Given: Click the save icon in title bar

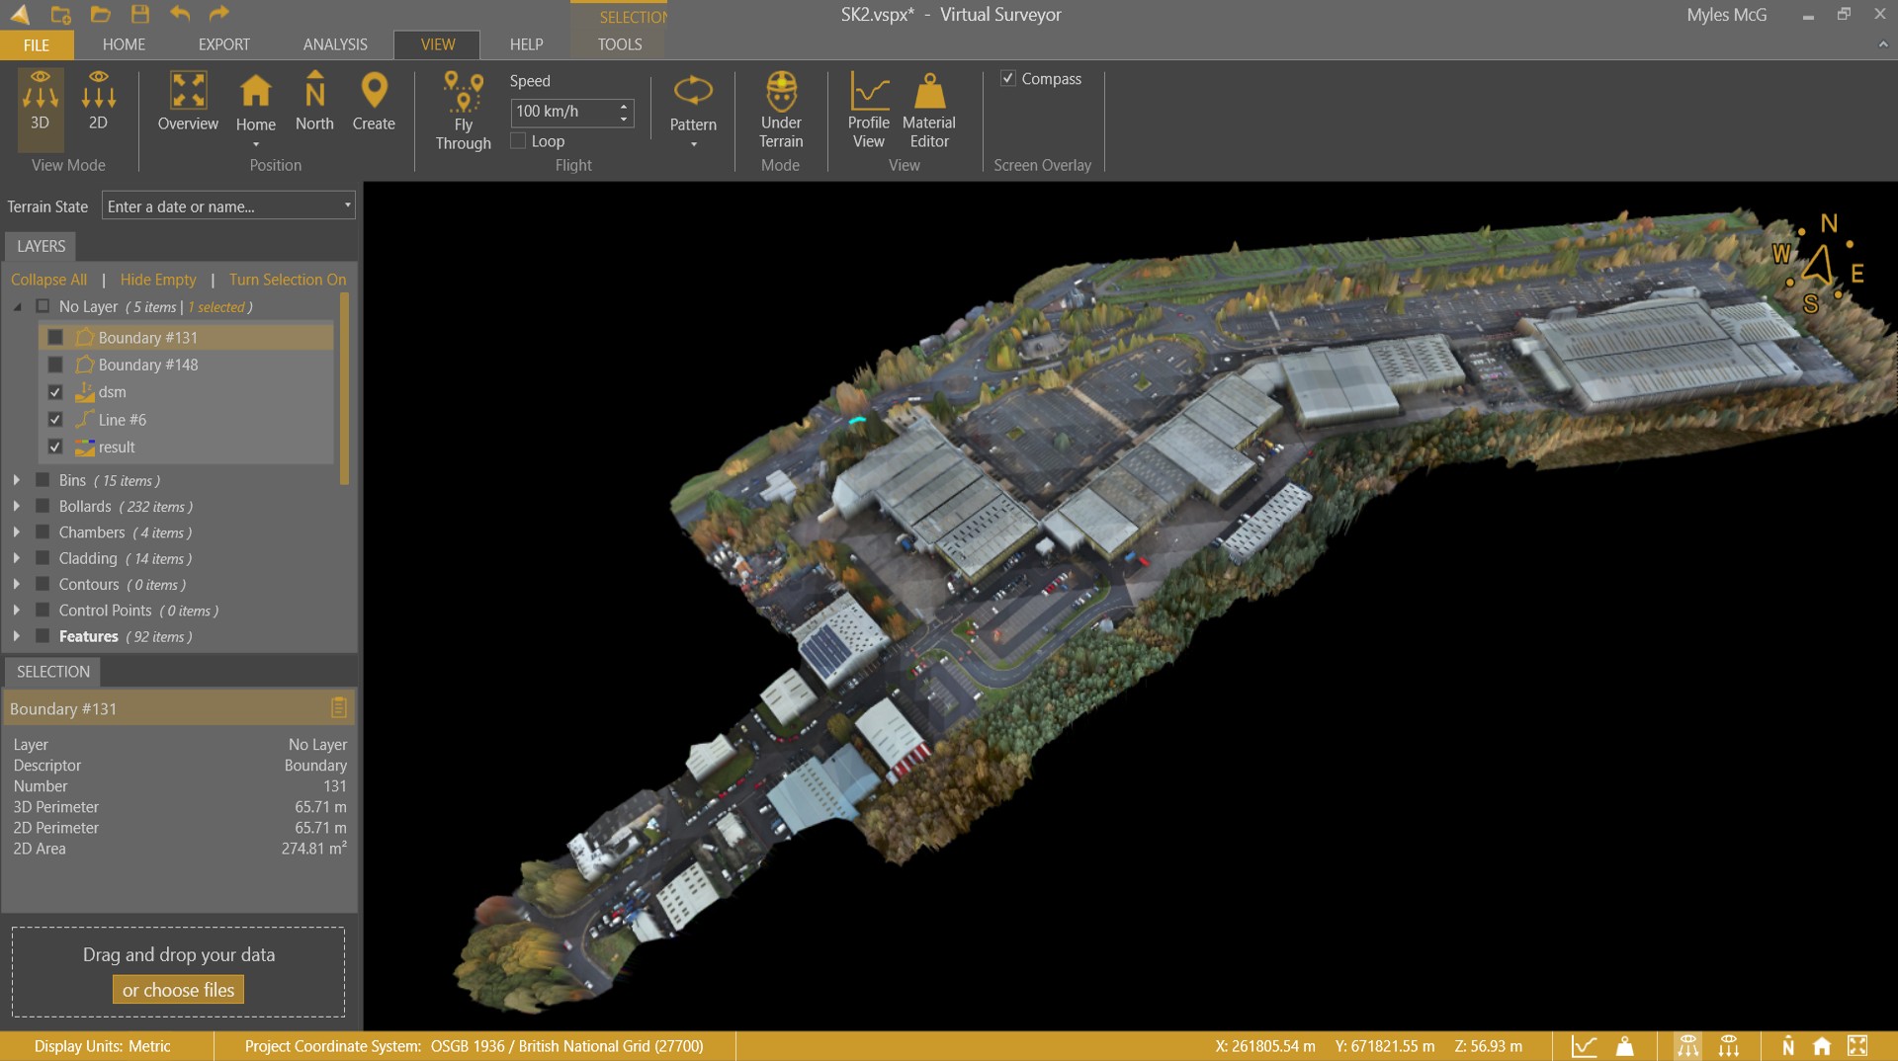Looking at the screenshot, I should pos(140,14).
